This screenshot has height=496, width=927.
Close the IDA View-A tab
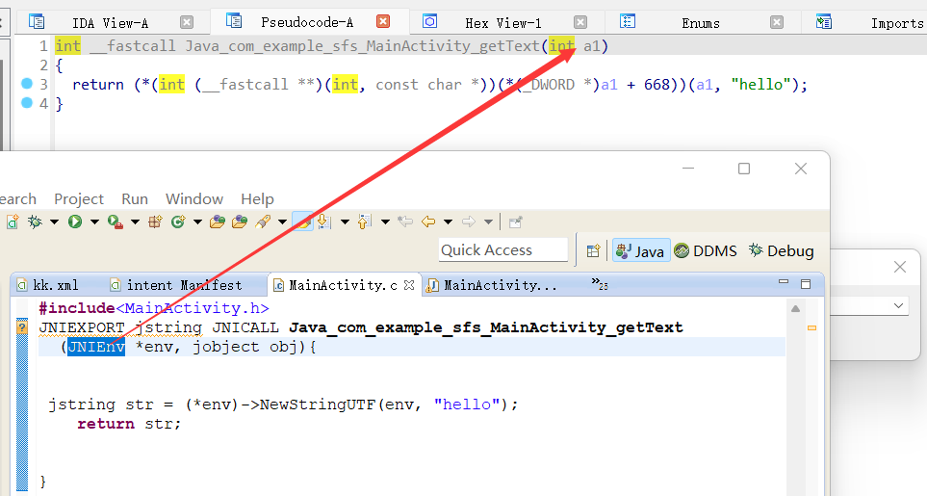pyautogui.click(x=187, y=22)
